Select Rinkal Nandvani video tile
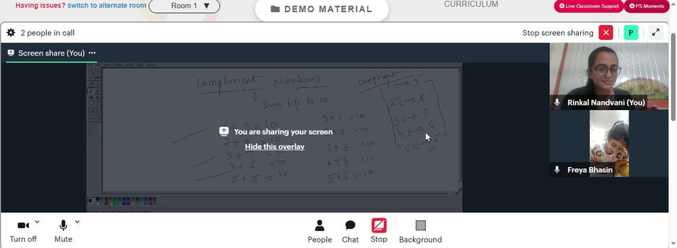The height and width of the screenshot is (248, 677). (x=609, y=76)
